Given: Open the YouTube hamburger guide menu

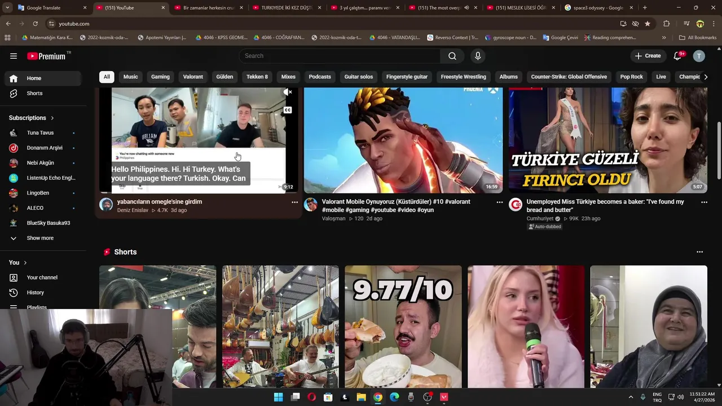Looking at the screenshot, I should [14, 56].
